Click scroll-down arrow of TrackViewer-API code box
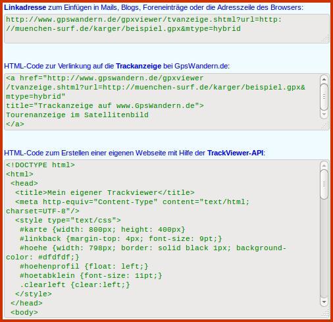333x322 pixels. coord(324,302)
